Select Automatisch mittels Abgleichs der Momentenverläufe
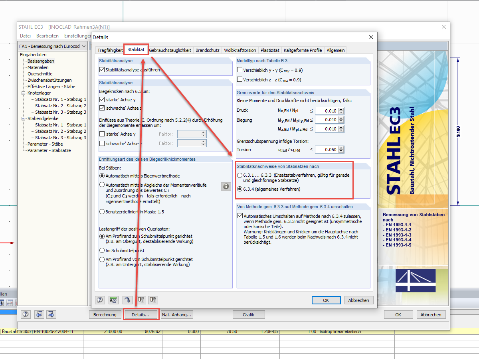Image resolution: width=479 pixels, height=359 pixels. pyautogui.click(x=102, y=185)
